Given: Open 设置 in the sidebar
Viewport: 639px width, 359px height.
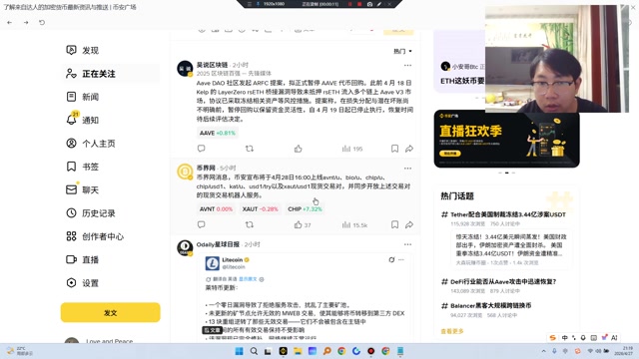Looking at the screenshot, I should (82, 283).
